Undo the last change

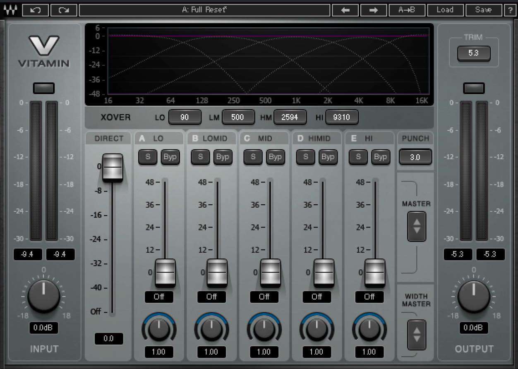(36, 10)
